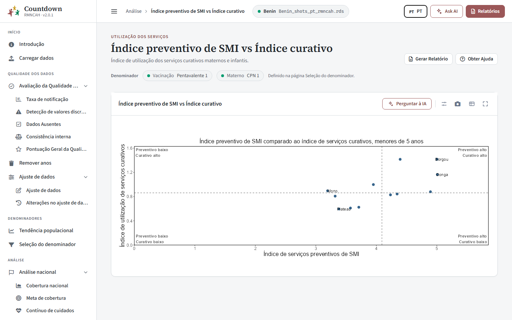
Task: Click the Detecção de valores warning icon
Action: (18, 112)
